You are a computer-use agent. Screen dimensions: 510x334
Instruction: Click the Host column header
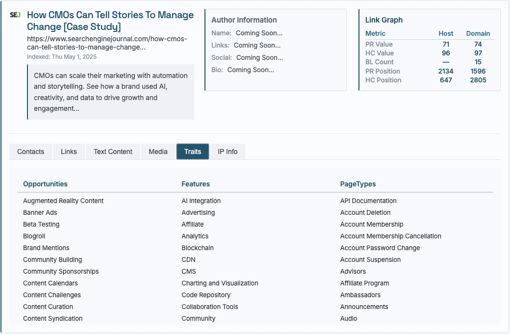point(446,33)
